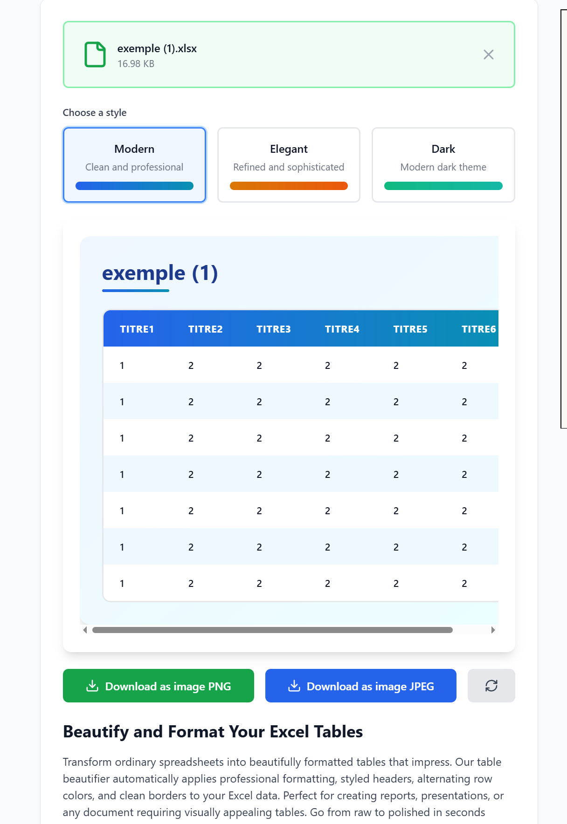Click the refresh/regenerate table icon
Viewport: 567px width, 824px height.
click(x=491, y=685)
